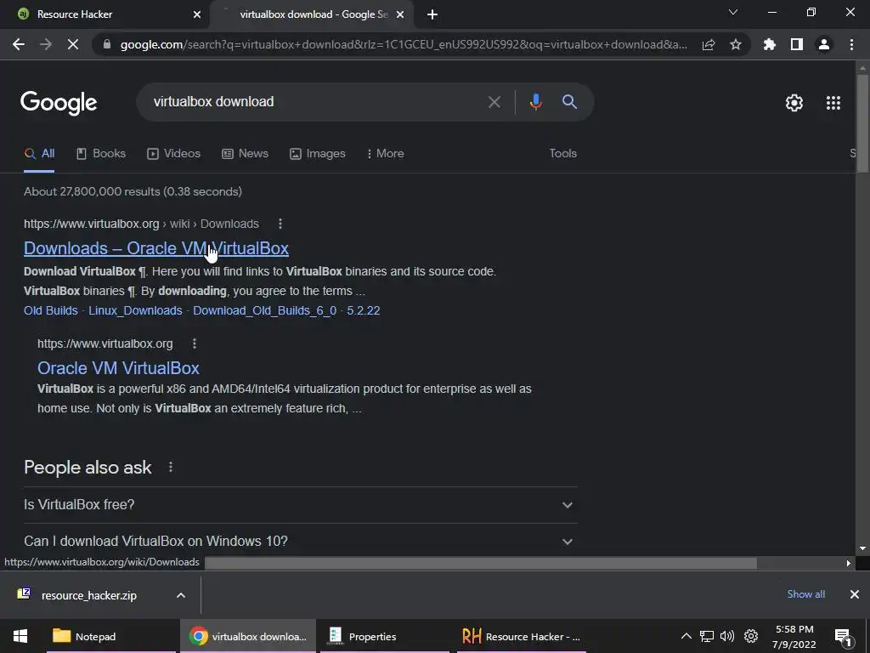
Task: Open the Download_Old_Builds_6_0 sitelink
Action: [265, 310]
